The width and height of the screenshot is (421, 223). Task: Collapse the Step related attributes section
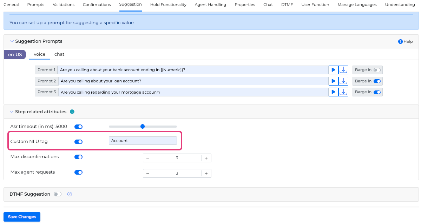click(x=12, y=112)
